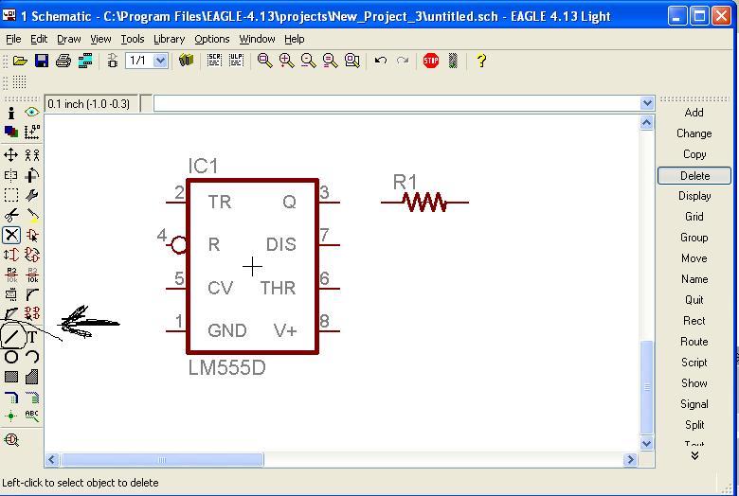Open the CAM Processor icon
Image resolution: width=739 pixels, height=496 pixels.
pyautogui.click(x=85, y=61)
